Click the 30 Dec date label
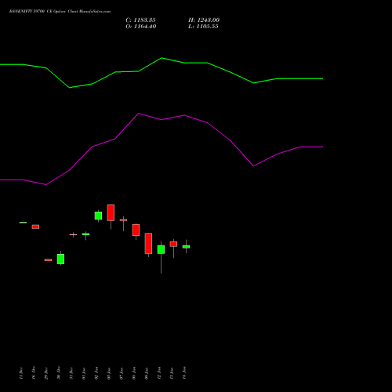 point(59,372)
